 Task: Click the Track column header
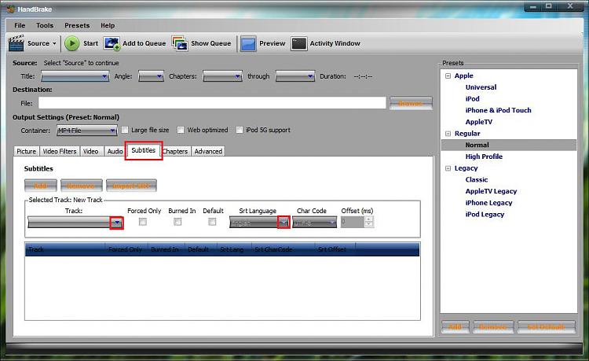[x=65, y=249]
